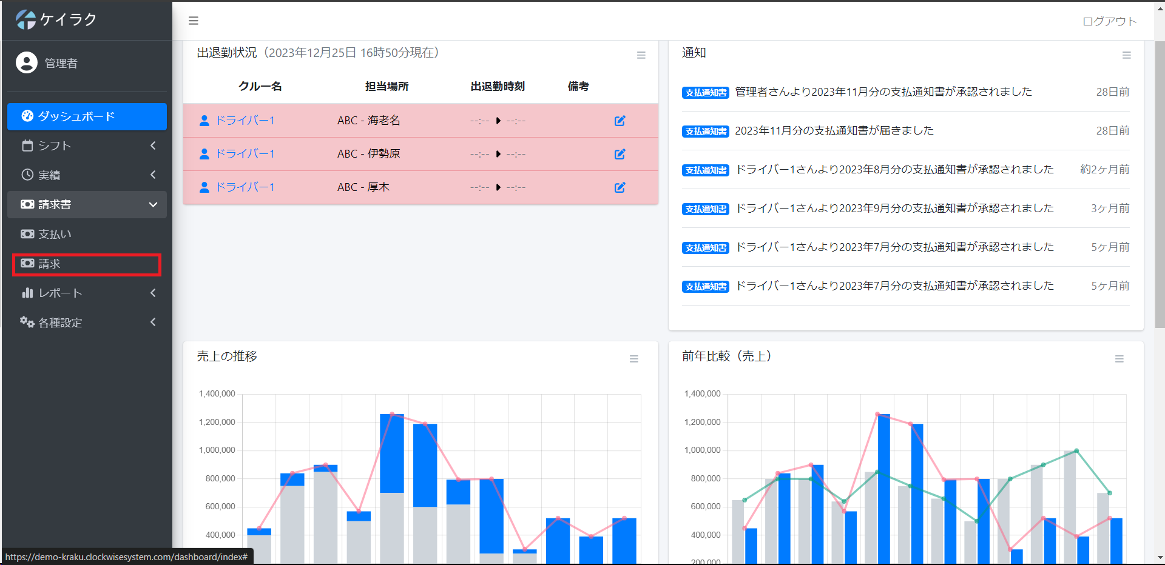Click the 出退勤時刻 column header
The width and height of the screenshot is (1165, 565).
pos(498,86)
